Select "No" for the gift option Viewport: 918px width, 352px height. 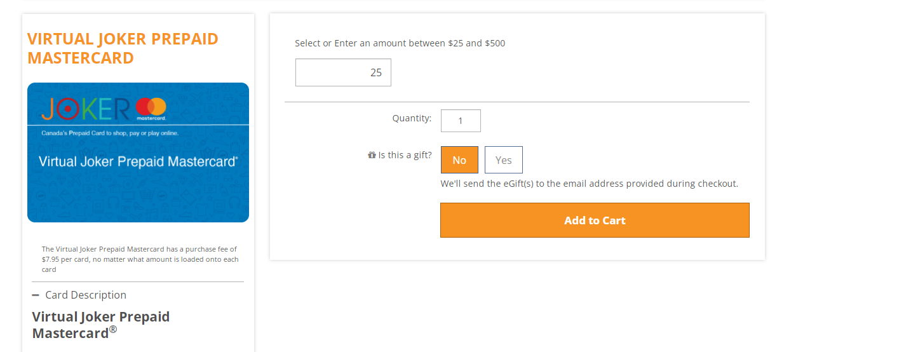pyautogui.click(x=459, y=160)
